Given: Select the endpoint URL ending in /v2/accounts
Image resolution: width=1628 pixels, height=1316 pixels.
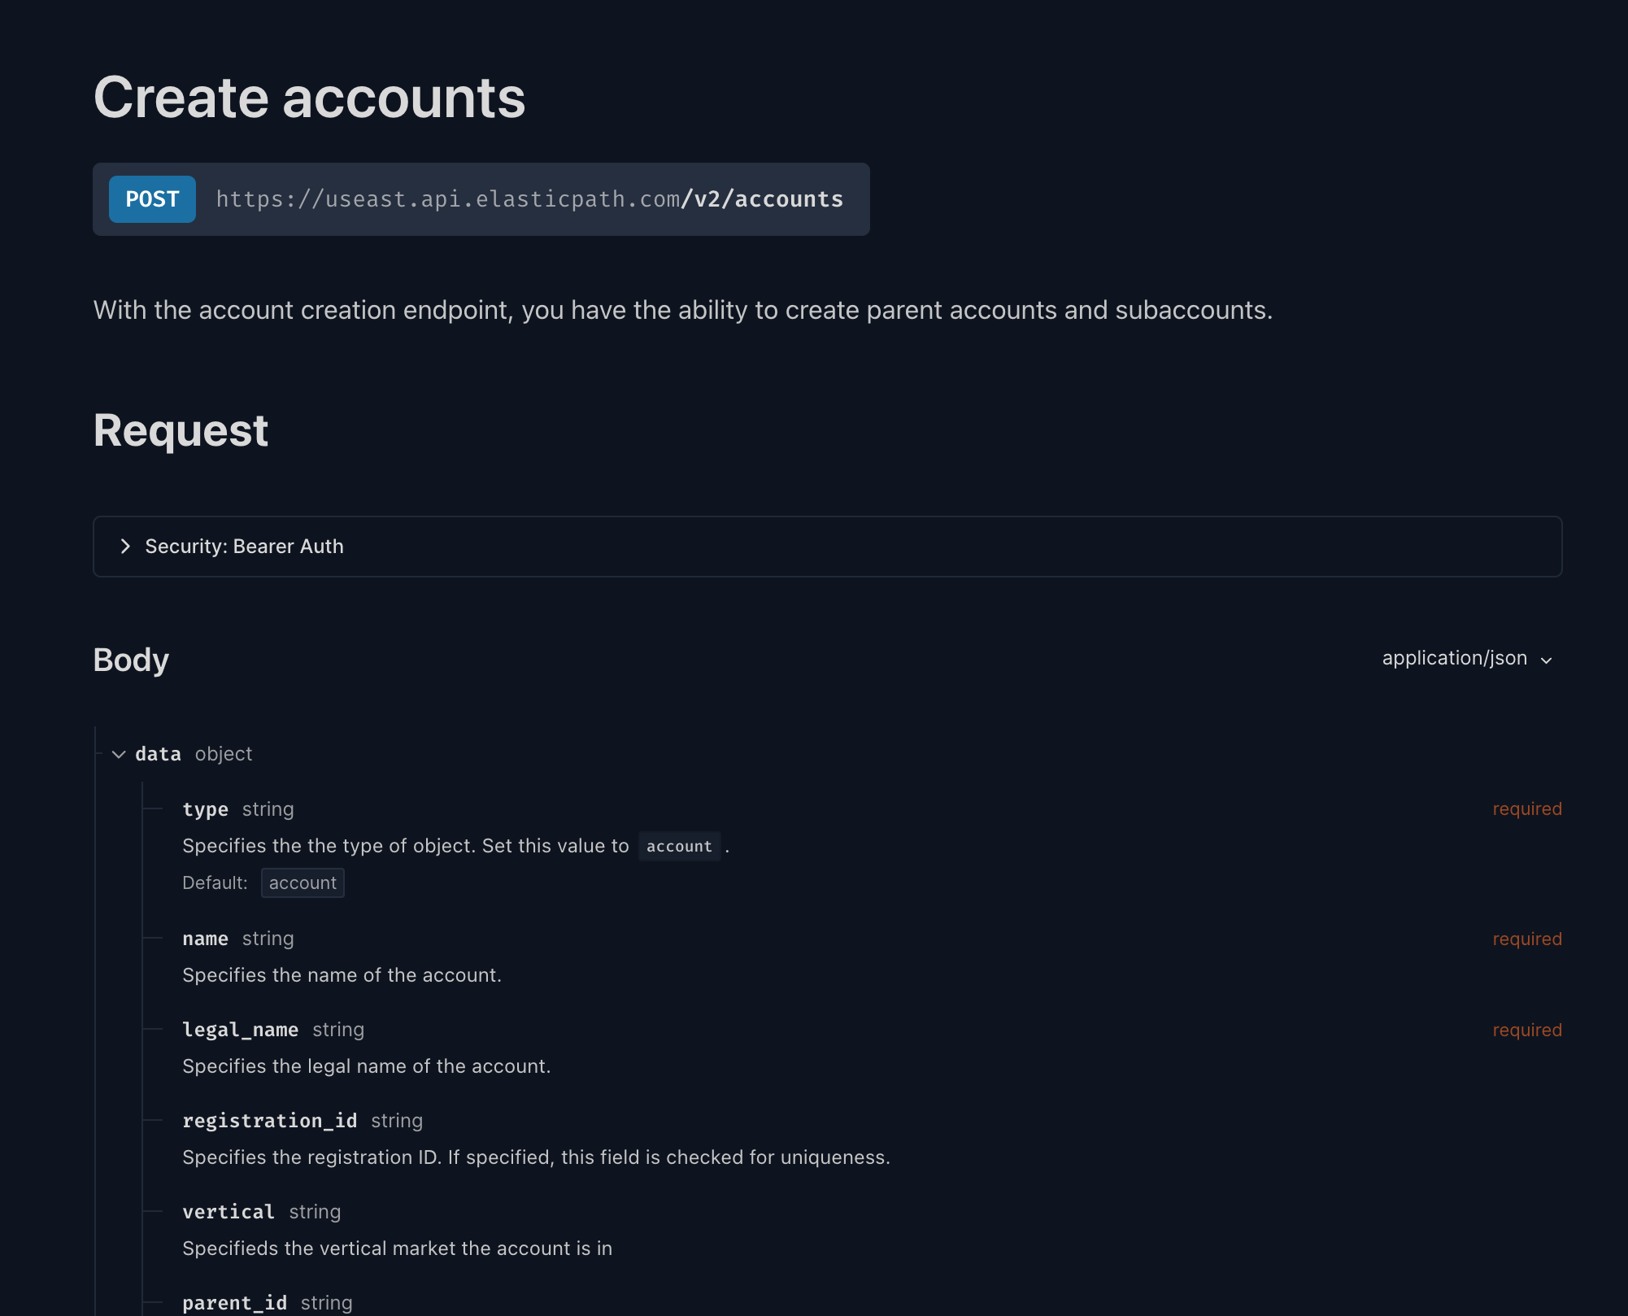Looking at the screenshot, I should [530, 199].
